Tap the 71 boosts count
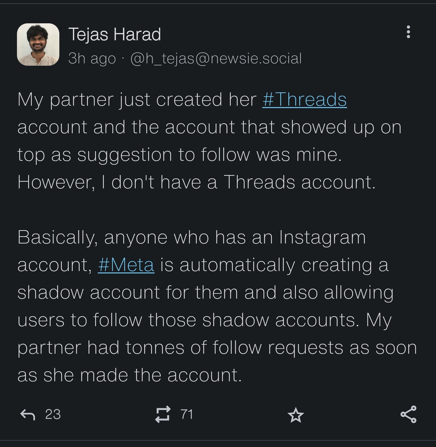Viewport: 436px width, 447px height. [187, 414]
